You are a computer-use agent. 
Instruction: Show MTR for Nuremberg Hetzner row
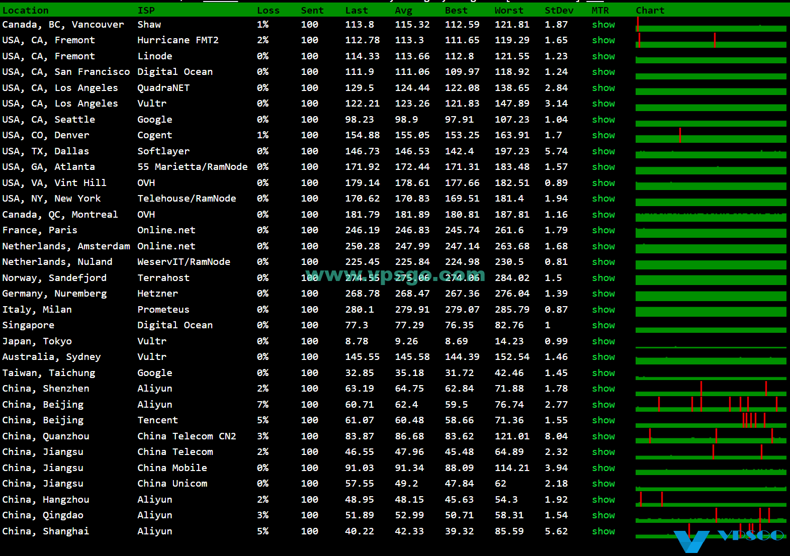603,294
